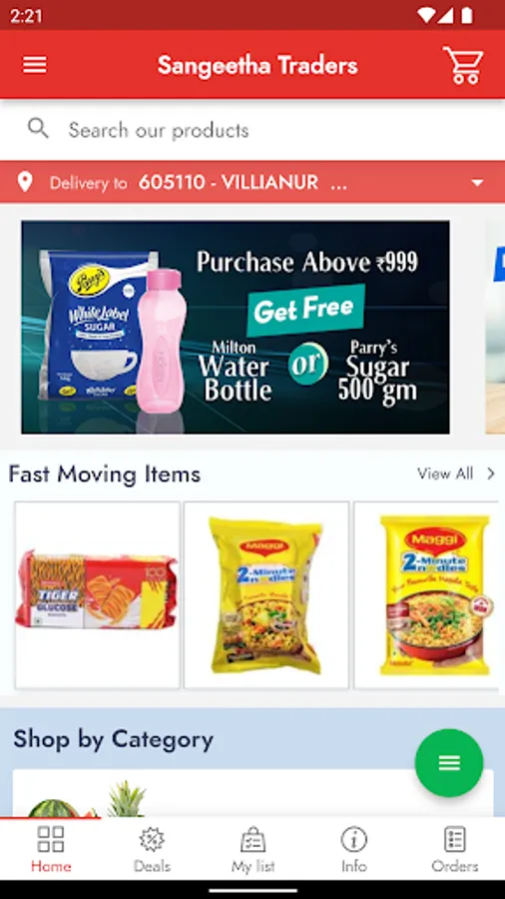The height and width of the screenshot is (899, 505).
Task: Tap the Info circle icon
Action: click(354, 840)
